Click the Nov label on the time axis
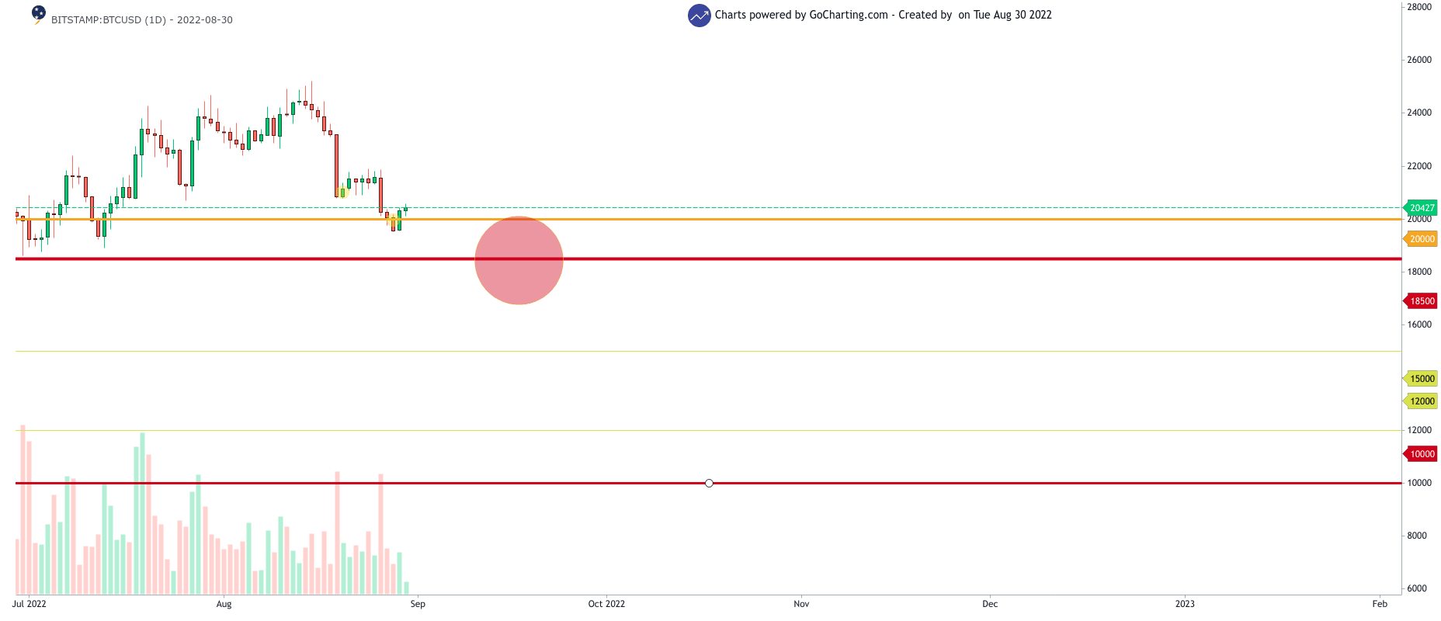1441x621 pixels. click(x=801, y=604)
